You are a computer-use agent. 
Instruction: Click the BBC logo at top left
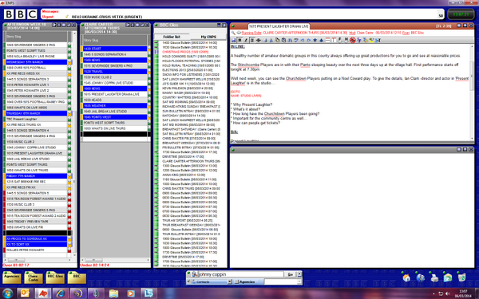point(21,14)
